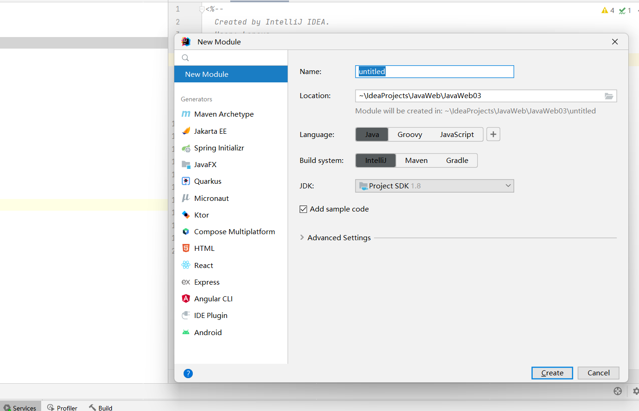The height and width of the screenshot is (411, 639).
Task: Click the Express ex icon
Action: [x=186, y=282]
